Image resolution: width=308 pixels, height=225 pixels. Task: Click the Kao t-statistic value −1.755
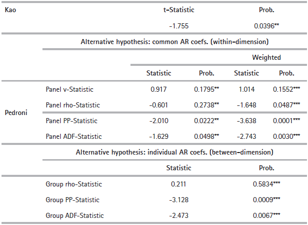(179, 25)
